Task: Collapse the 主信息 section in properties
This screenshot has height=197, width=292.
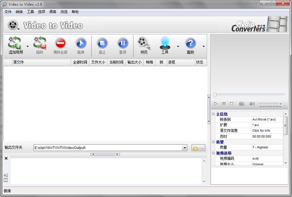Action: [x=214, y=114]
